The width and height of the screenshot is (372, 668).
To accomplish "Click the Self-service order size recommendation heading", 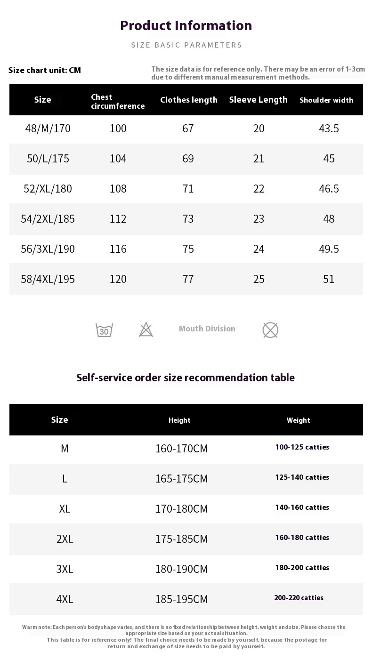I will (186, 378).
